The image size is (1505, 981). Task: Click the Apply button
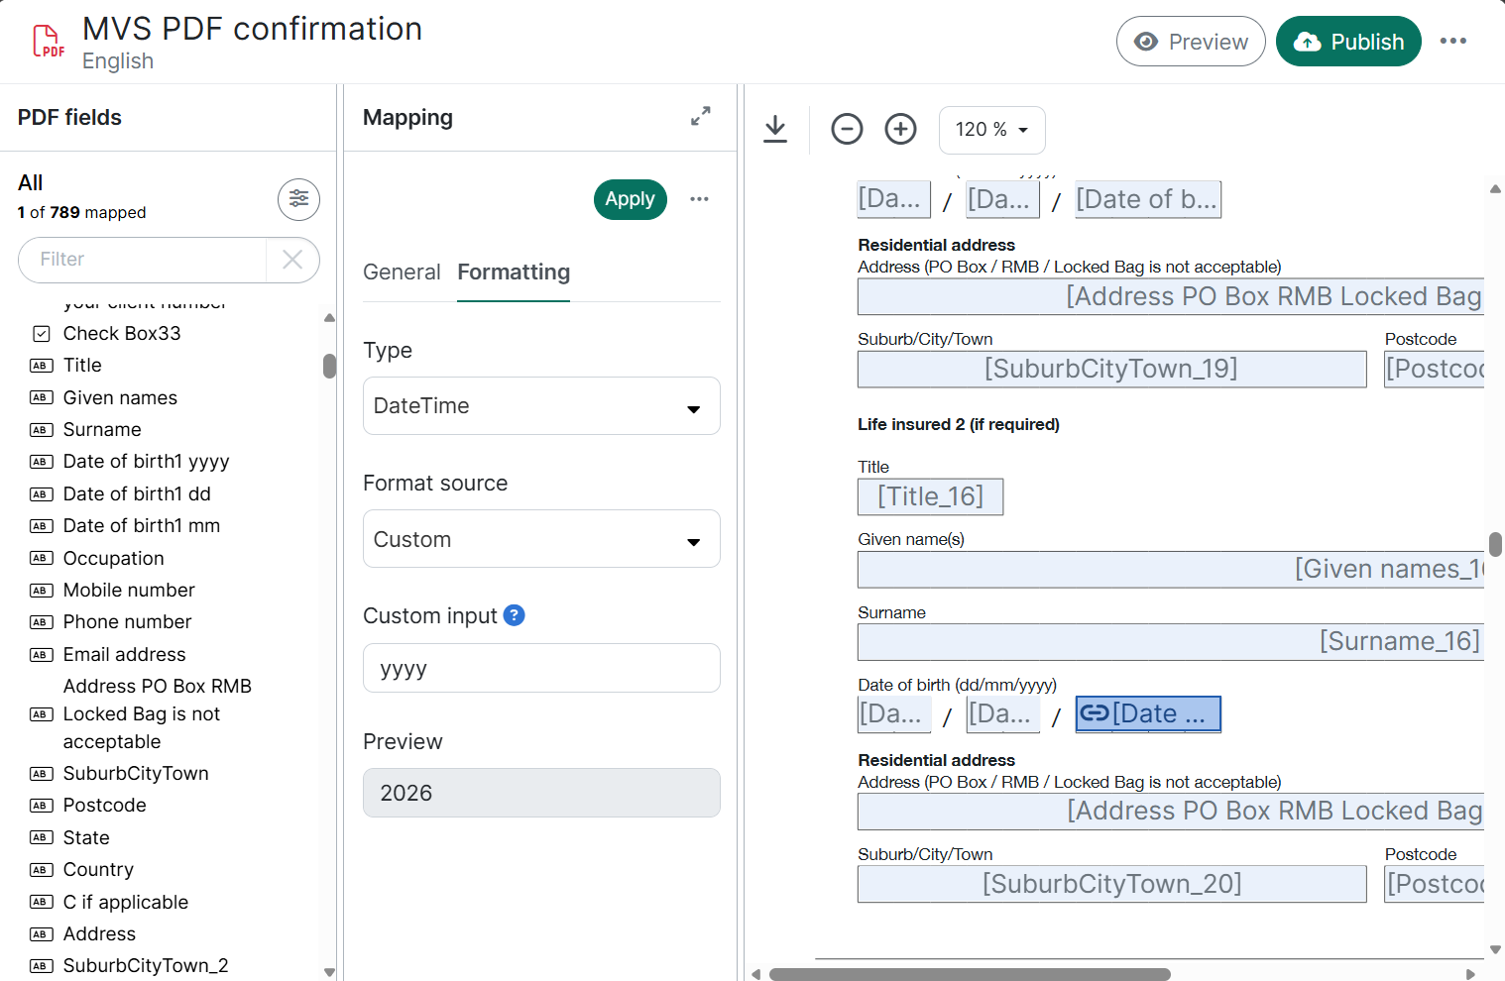(x=630, y=199)
